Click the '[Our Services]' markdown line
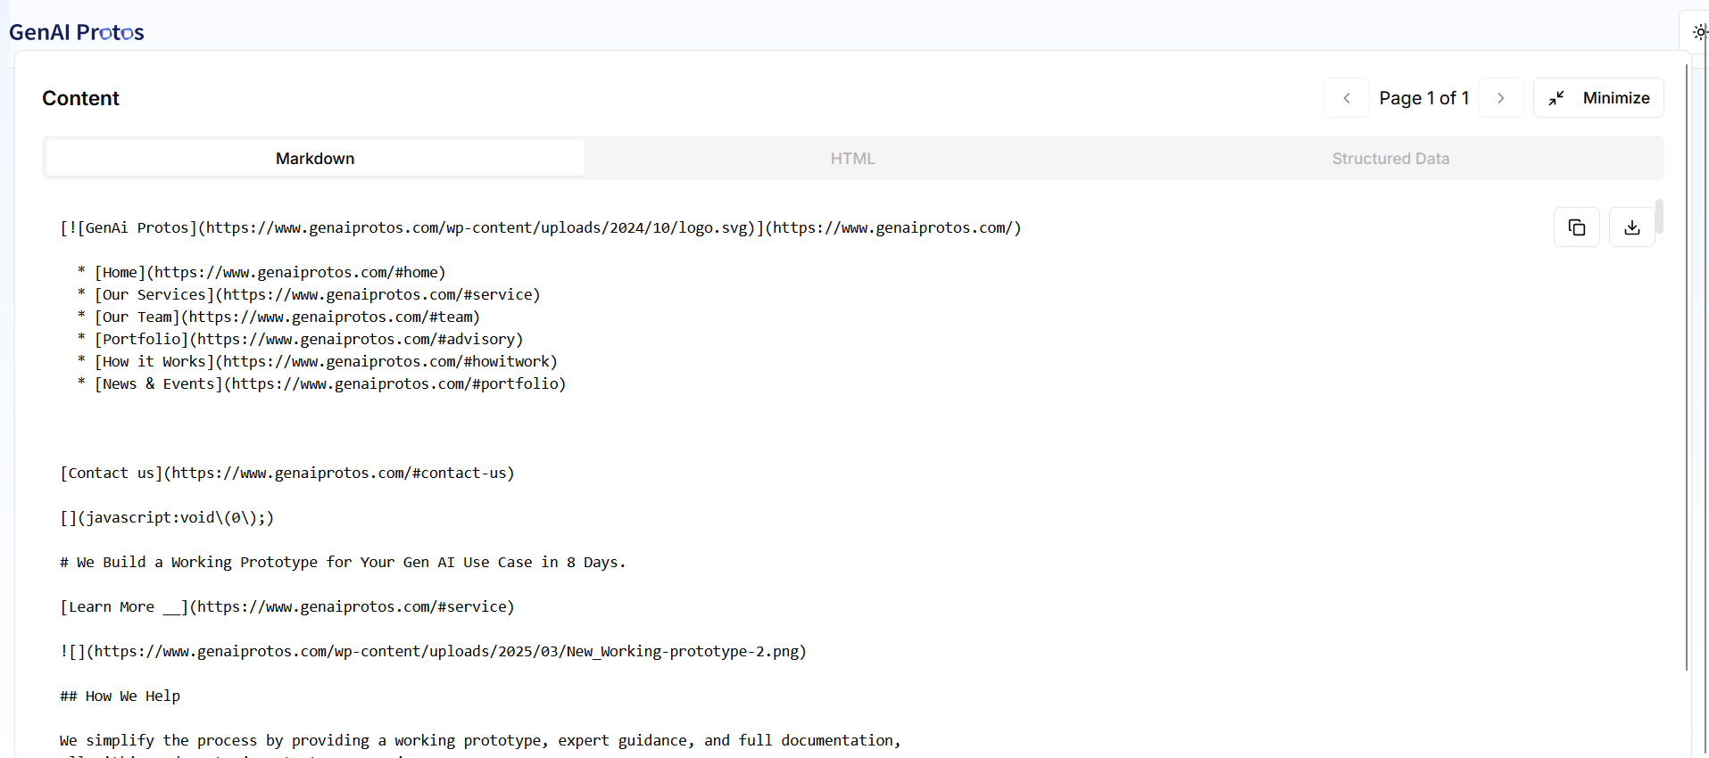Screen dimensions: 1709x758 (x=317, y=294)
